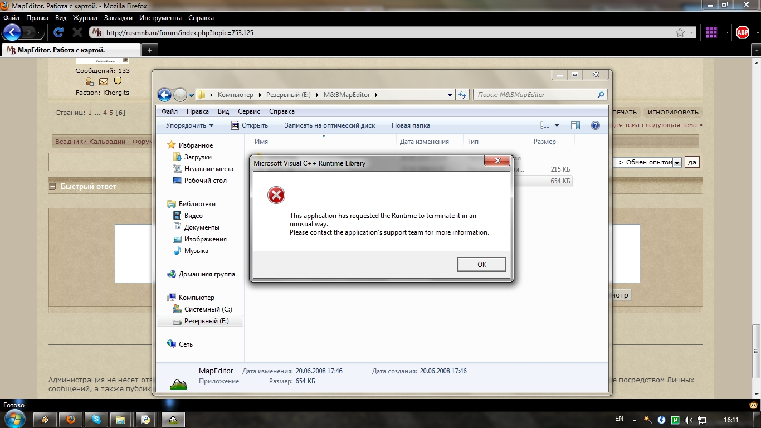Click OK in the Runtime Library error dialog
The image size is (761, 428).
pos(481,264)
